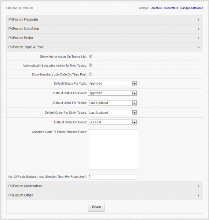
Task: Enable Show Members Join Date On Their Post
Action: tap(91, 74)
